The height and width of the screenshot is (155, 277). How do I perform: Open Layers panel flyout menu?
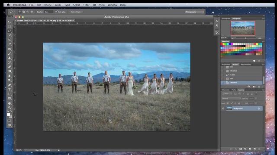coord(263,90)
